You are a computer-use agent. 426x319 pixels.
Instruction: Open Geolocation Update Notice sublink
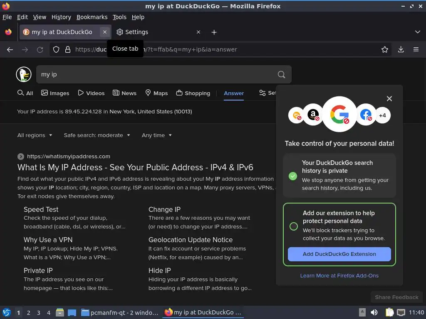[190, 240]
